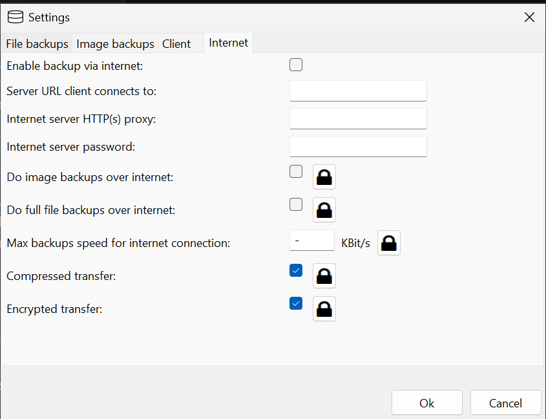546x419 pixels.
Task: Click the lock icon beside full file backups
Action: pos(324,210)
